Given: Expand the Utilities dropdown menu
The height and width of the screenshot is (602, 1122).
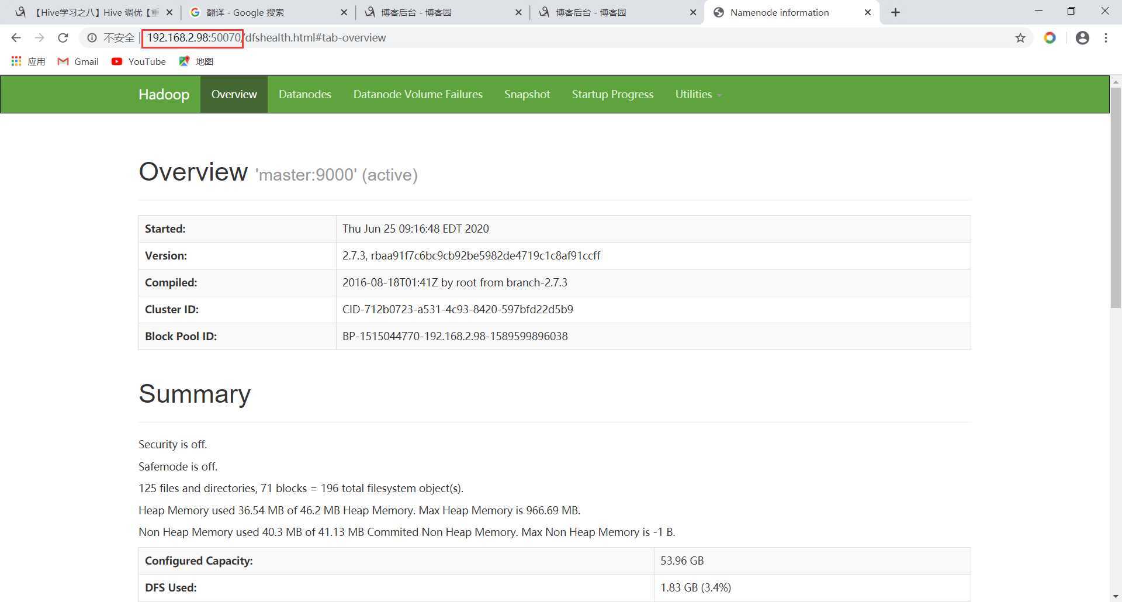Looking at the screenshot, I should click(x=698, y=94).
